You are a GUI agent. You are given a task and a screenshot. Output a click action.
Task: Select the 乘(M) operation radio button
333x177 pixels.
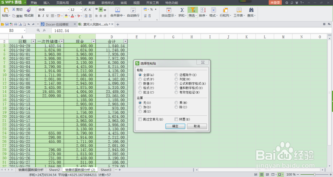tap(176, 103)
